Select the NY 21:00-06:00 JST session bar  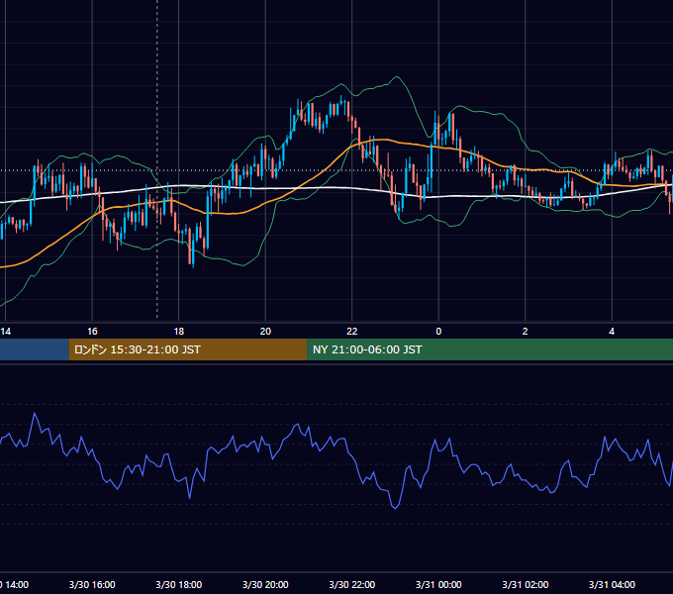click(x=490, y=349)
